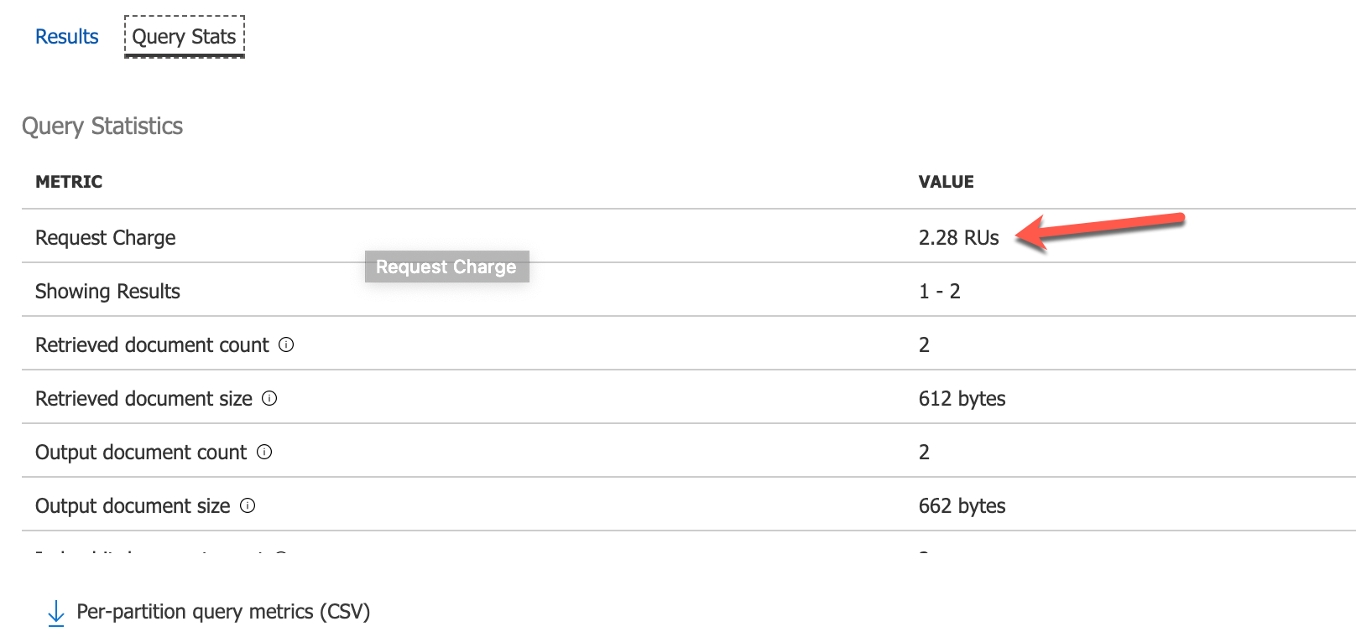Select the Output document count label
This screenshot has width=1356, height=642.
[141, 453]
